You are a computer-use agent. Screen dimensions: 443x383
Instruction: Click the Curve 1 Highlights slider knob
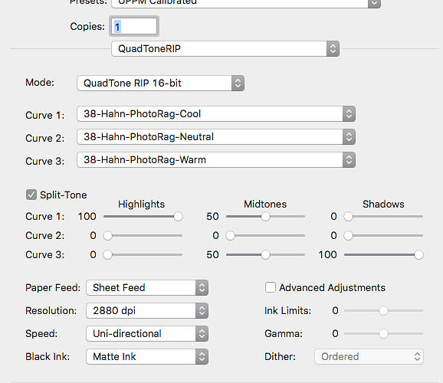179,217
